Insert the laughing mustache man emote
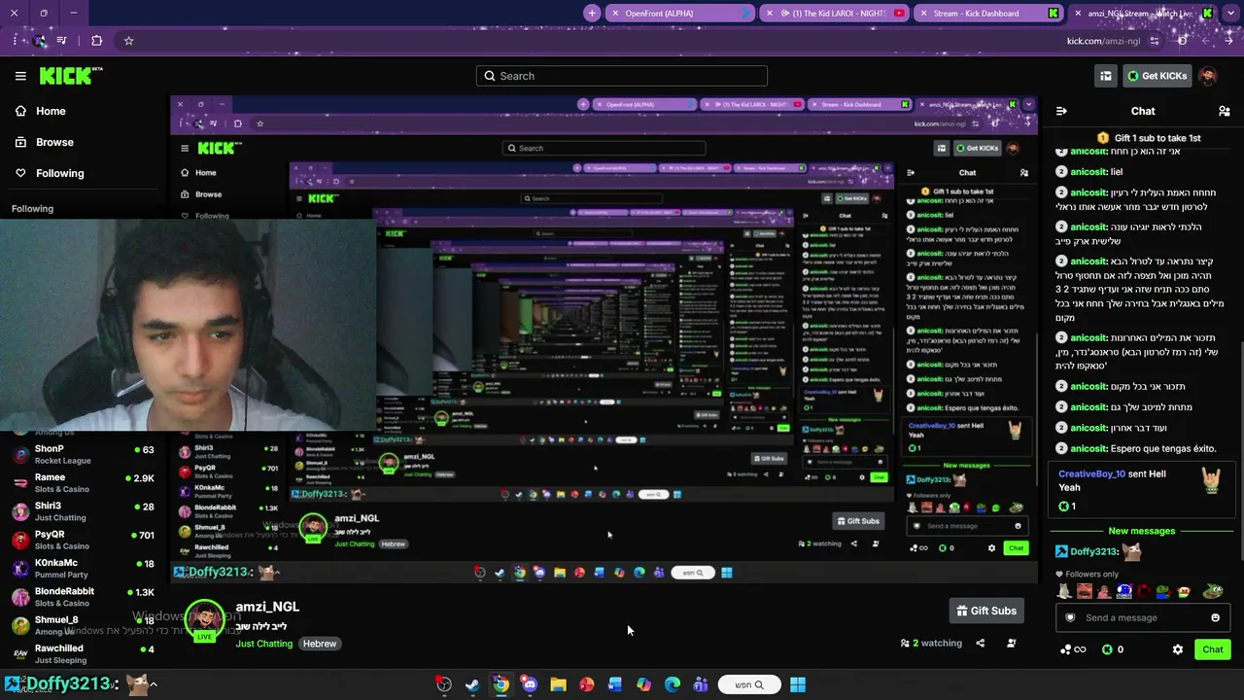Image resolution: width=1244 pixels, height=700 pixels. click(1085, 591)
